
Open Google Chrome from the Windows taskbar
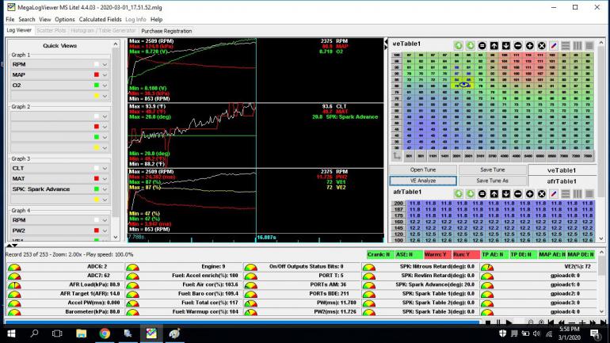(x=104, y=333)
